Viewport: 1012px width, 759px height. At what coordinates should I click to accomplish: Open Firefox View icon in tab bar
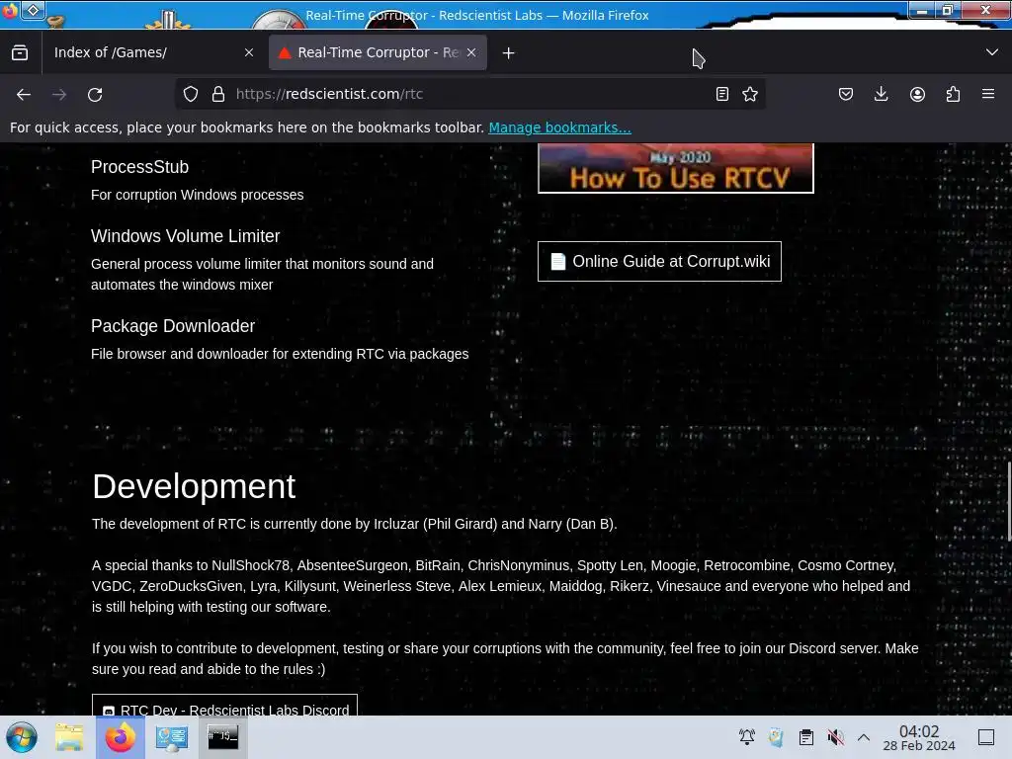click(20, 53)
